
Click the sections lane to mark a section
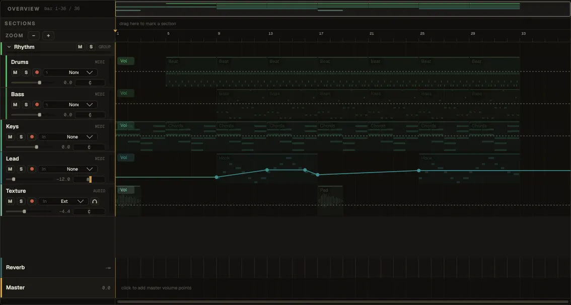pos(343,24)
